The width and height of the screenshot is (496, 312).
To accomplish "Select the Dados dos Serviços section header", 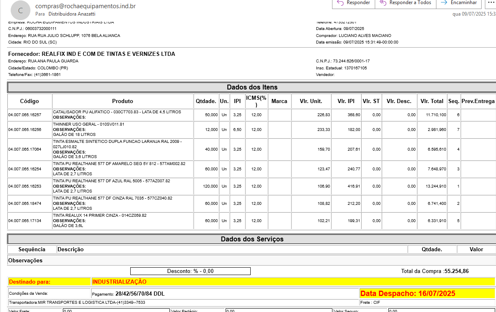I will tap(252, 239).
